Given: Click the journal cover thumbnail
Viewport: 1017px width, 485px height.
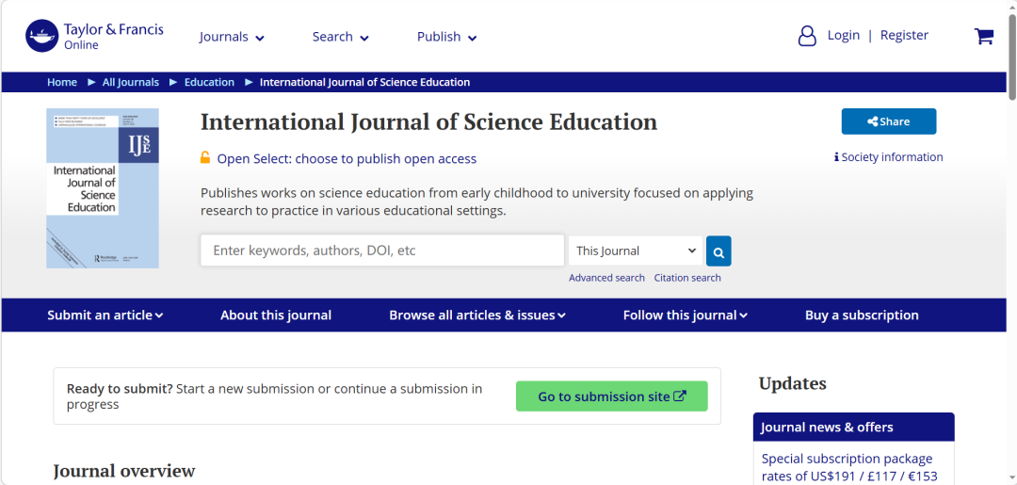Looking at the screenshot, I should (x=103, y=188).
